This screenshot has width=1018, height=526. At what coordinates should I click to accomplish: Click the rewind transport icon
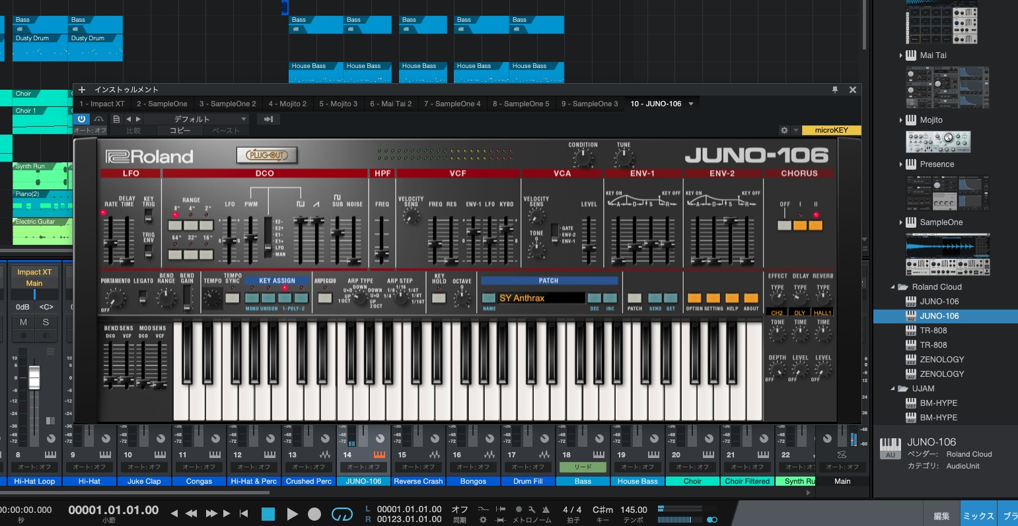click(x=192, y=513)
